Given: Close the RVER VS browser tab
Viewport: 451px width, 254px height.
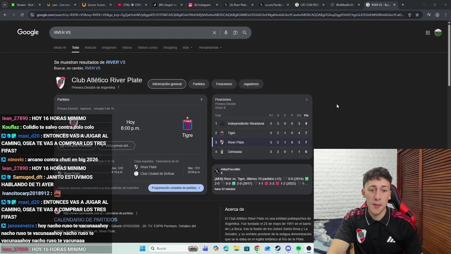Looking at the screenshot, I should 394,5.
